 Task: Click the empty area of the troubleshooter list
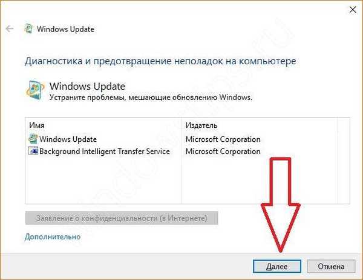[104, 181]
